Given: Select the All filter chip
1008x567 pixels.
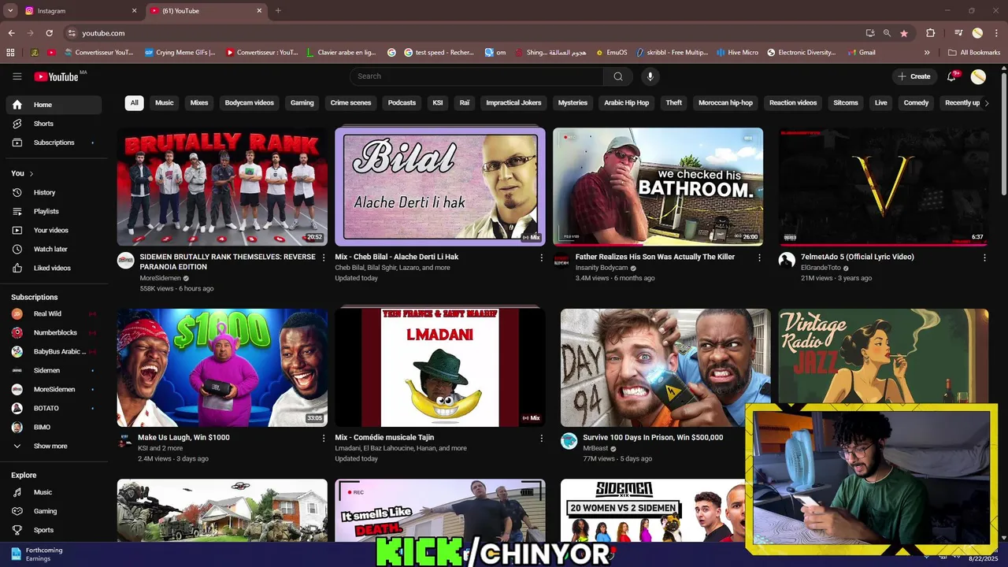Looking at the screenshot, I should 134,103.
